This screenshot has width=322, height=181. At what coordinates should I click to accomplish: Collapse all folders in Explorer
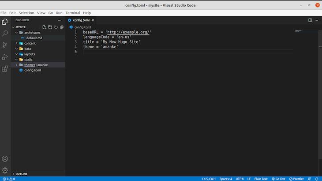tap(62, 27)
